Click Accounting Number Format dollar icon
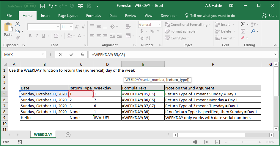This screenshot has height=146, width=280. coord(141,31)
